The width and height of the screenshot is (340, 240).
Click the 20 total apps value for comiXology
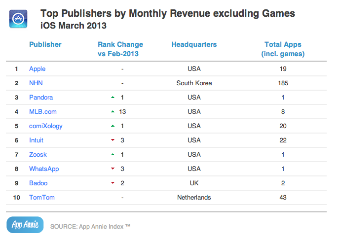pos(283,126)
